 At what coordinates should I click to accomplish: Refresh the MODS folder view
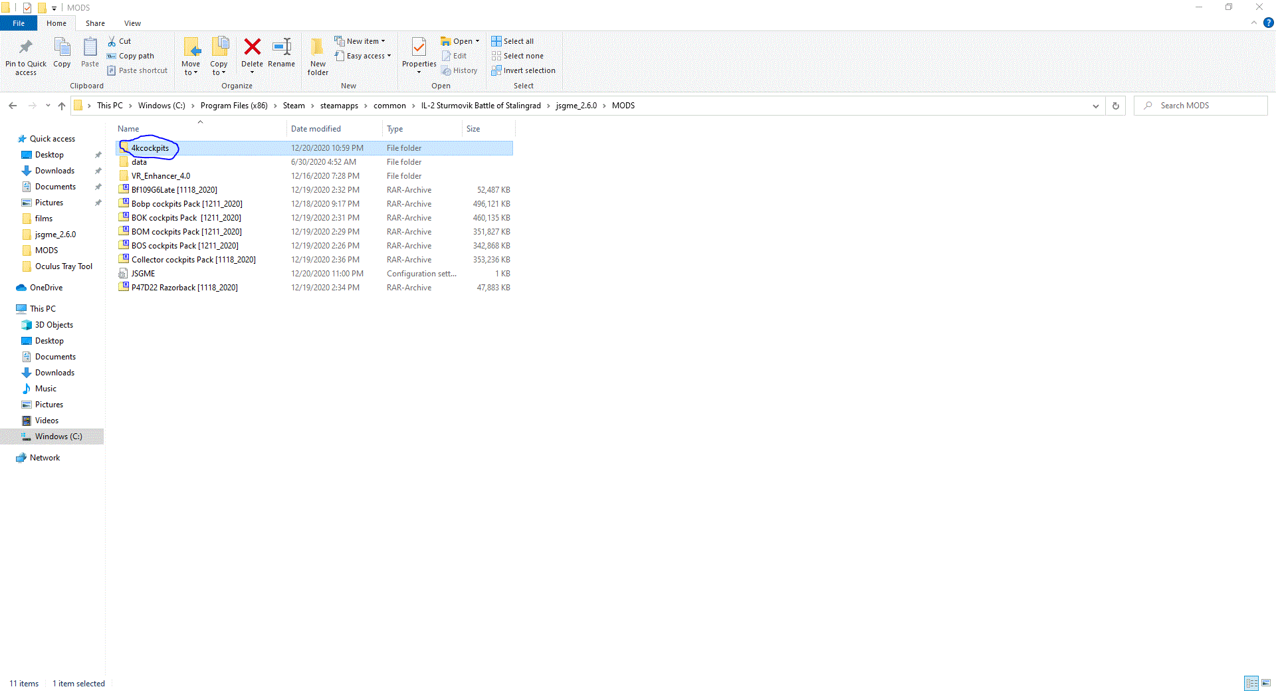tap(1116, 106)
